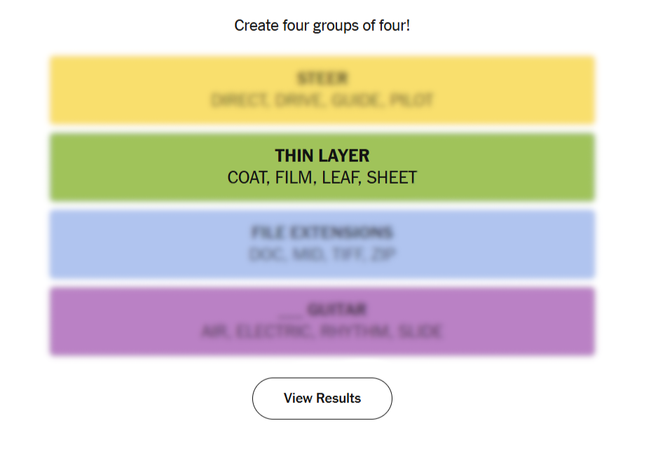
Task: Click the 'Create four groups of four!' heading
Action: point(322,26)
